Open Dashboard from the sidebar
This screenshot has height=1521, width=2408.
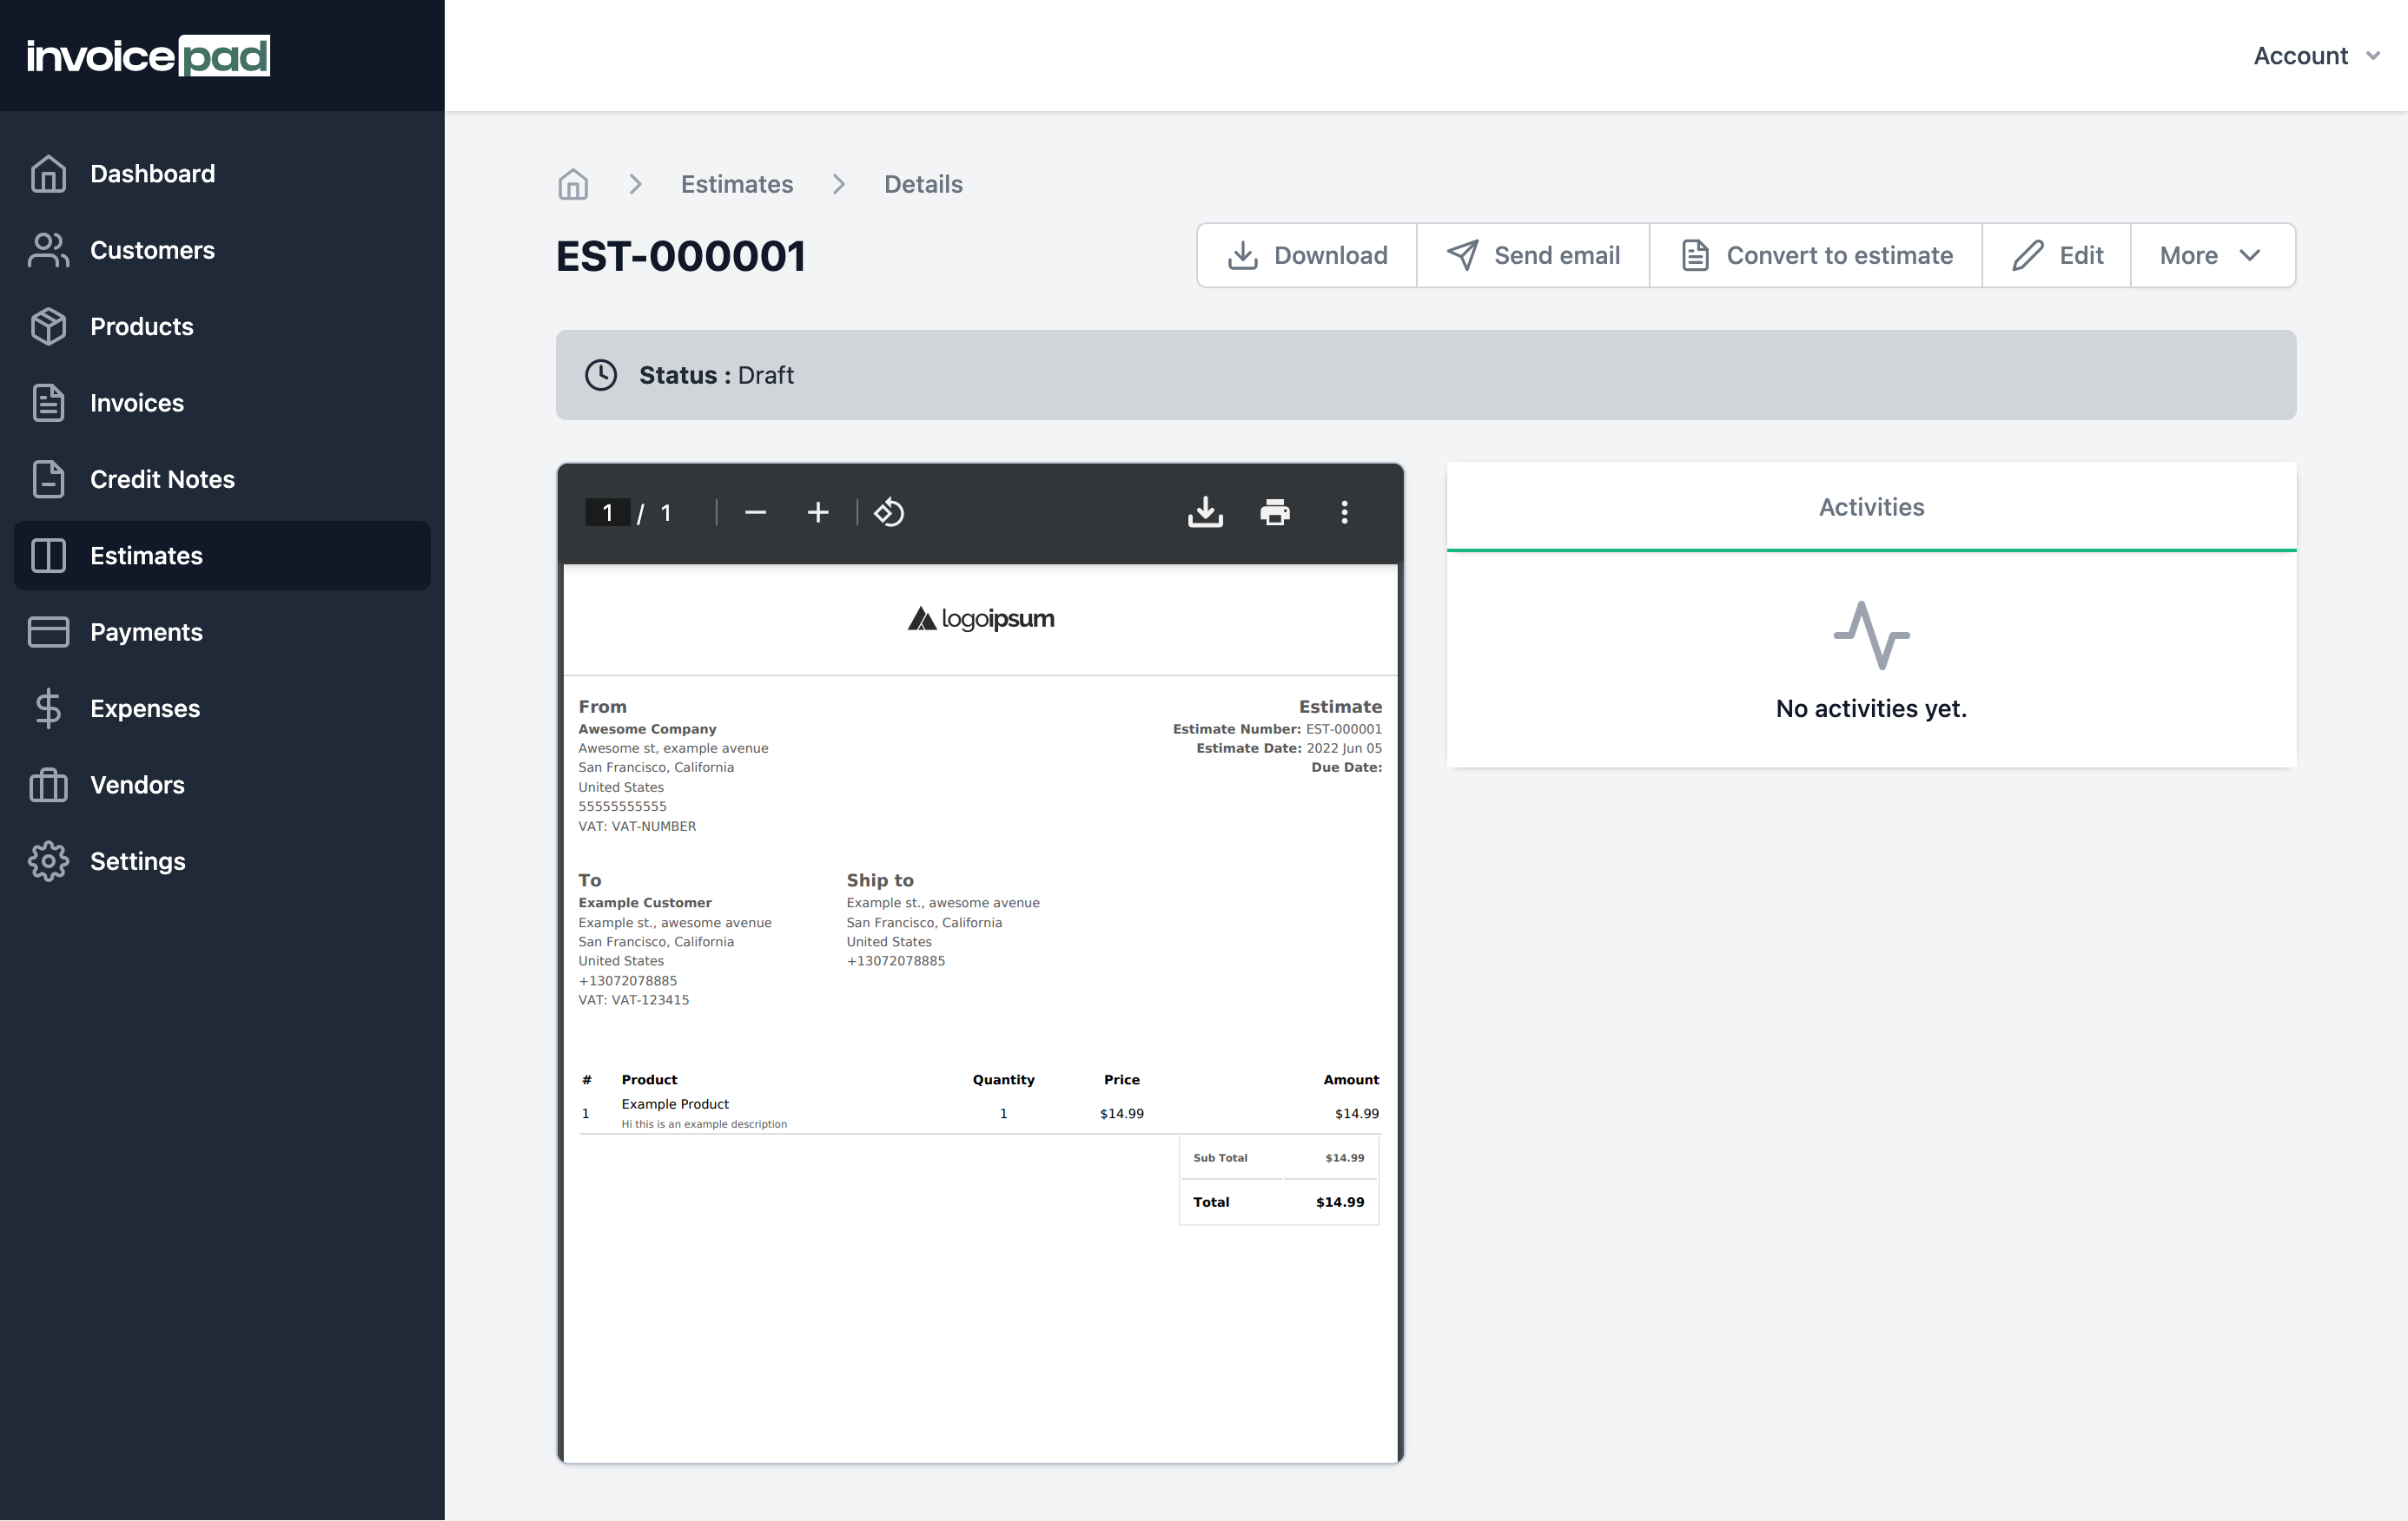pyautogui.click(x=222, y=174)
